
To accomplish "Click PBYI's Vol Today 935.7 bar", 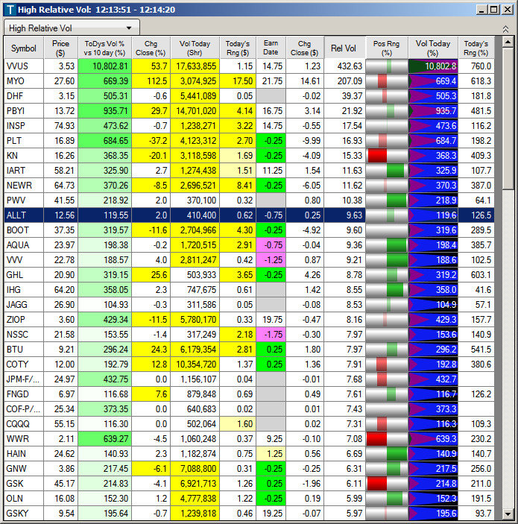I will (433, 111).
